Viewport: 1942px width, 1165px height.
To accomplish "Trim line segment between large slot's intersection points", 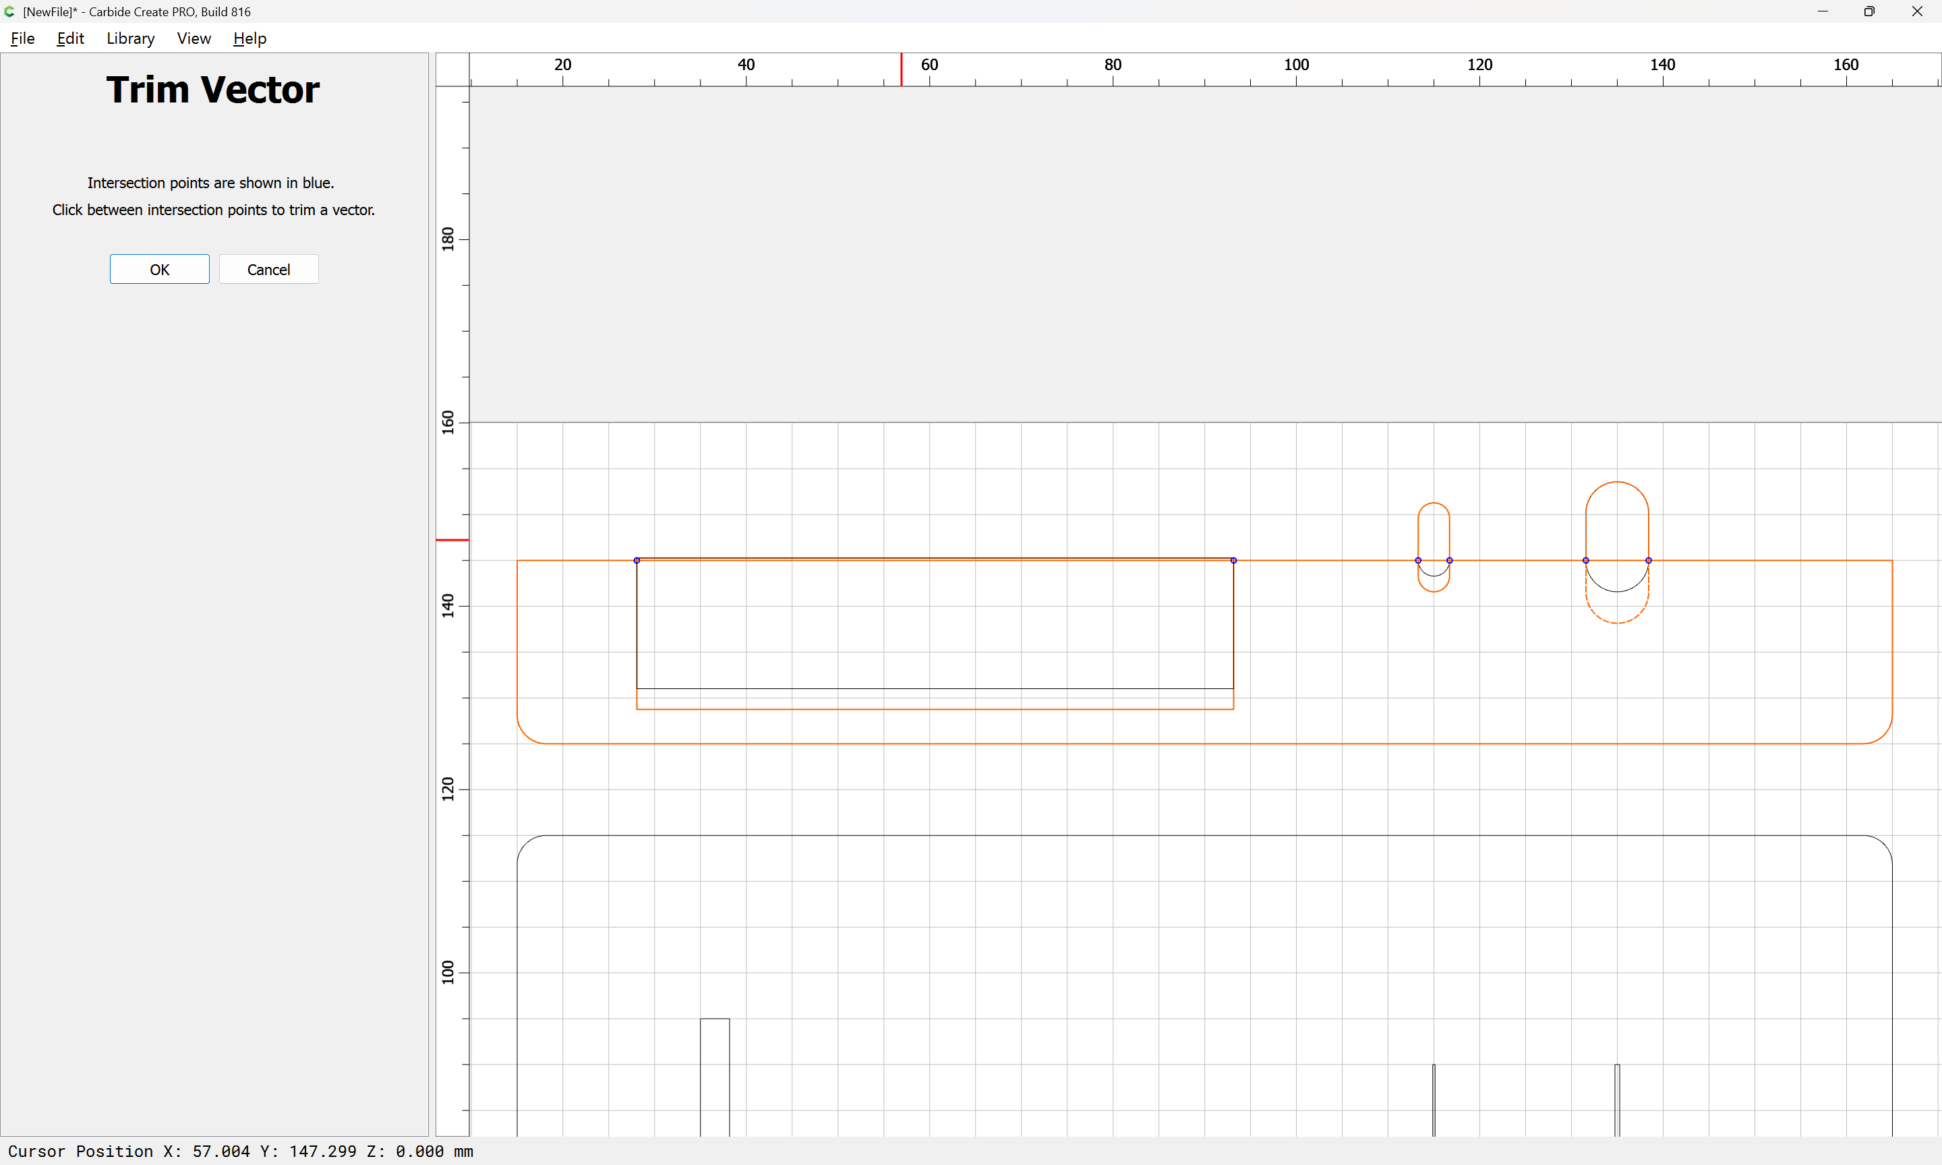I will (1617, 560).
